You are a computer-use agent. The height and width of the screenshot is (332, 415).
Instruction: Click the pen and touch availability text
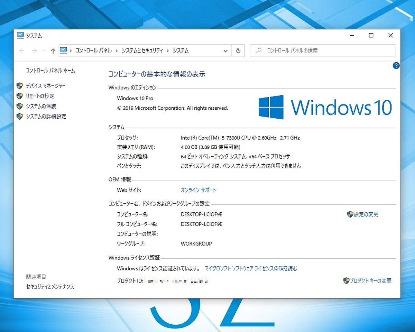241,166
